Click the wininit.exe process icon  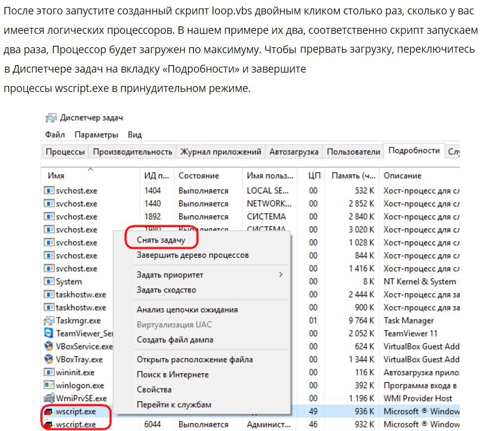point(49,372)
